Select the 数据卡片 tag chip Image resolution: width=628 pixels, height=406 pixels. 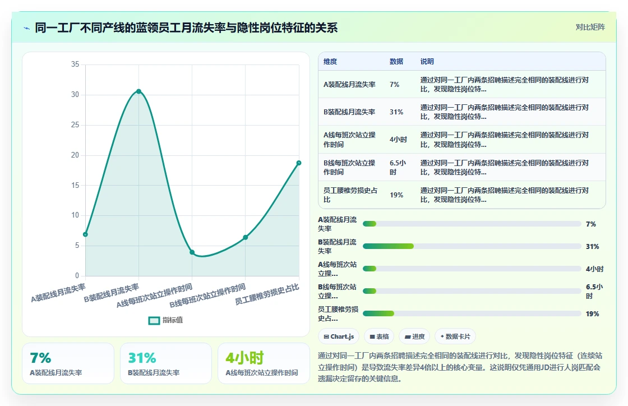coord(455,336)
